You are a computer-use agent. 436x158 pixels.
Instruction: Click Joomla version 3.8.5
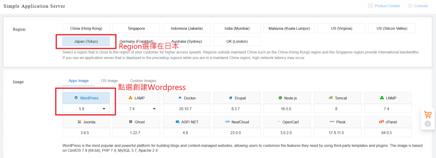coord(86,133)
